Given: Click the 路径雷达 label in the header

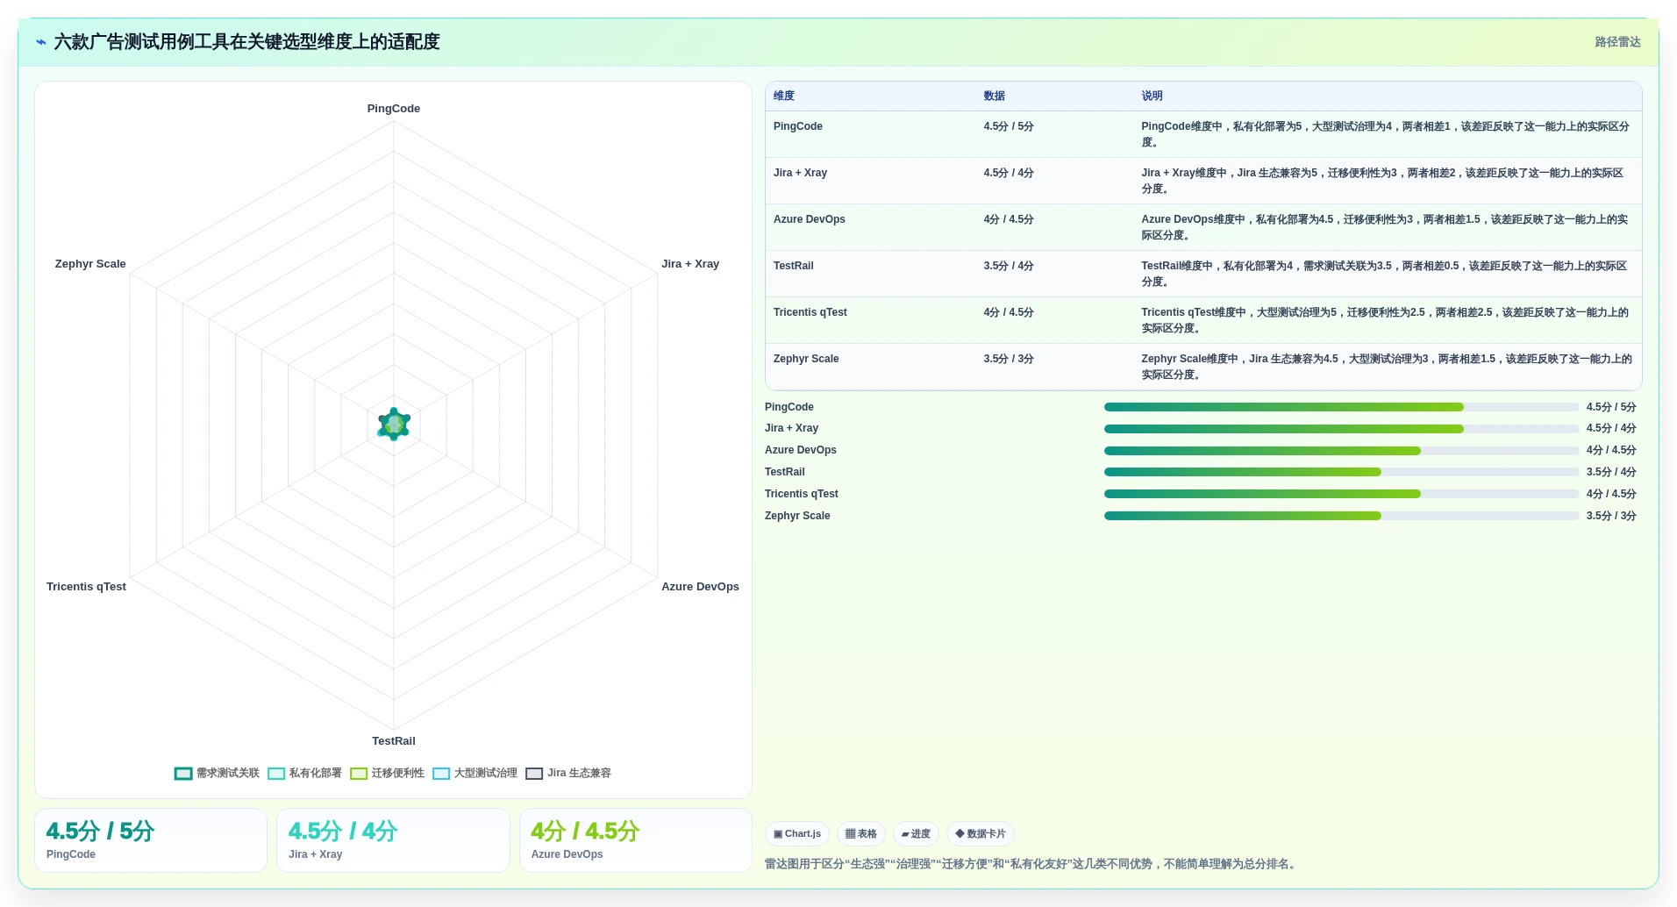Looking at the screenshot, I should click(1617, 42).
